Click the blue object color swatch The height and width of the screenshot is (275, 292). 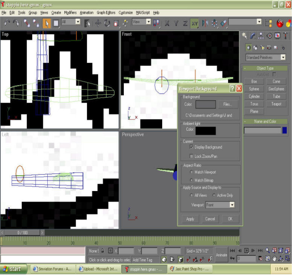284,130
